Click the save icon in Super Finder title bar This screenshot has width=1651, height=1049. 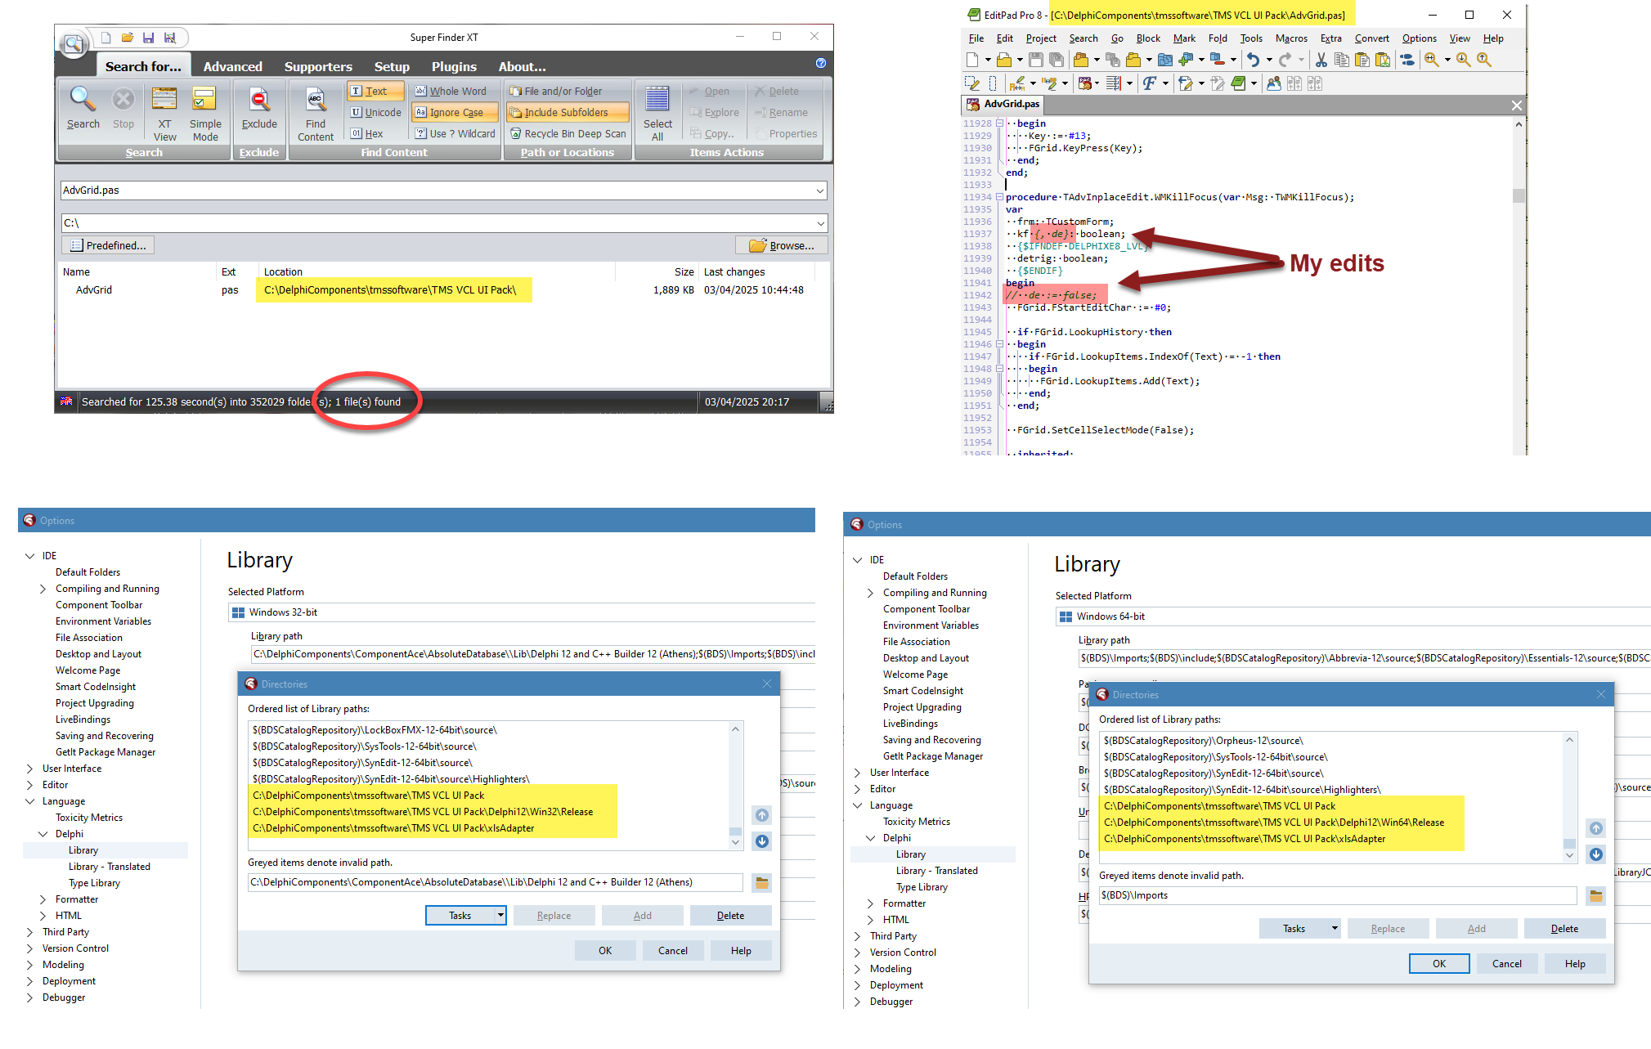coord(149,38)
